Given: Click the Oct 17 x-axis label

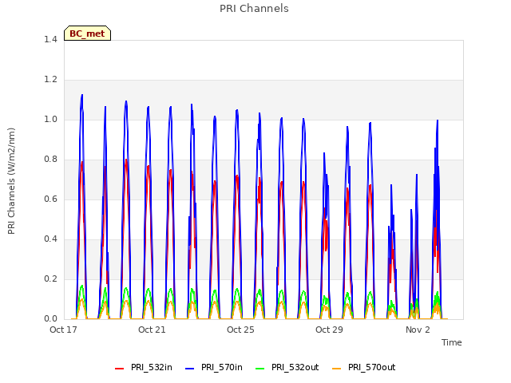Looking at the screenshot, I should coord(63,330).
